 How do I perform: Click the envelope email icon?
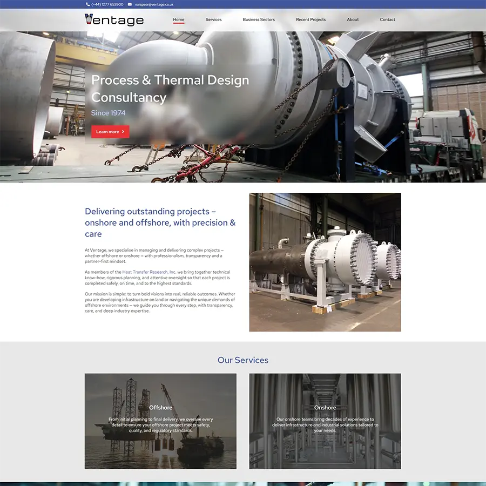130,4
